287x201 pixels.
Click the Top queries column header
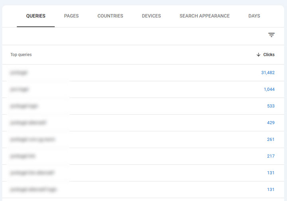click(x=21, y=55)
